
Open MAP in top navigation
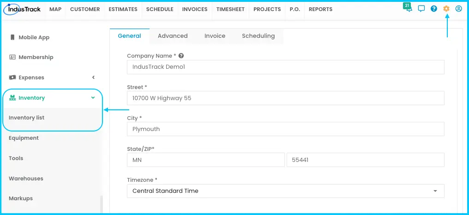[x=55, y=9]
